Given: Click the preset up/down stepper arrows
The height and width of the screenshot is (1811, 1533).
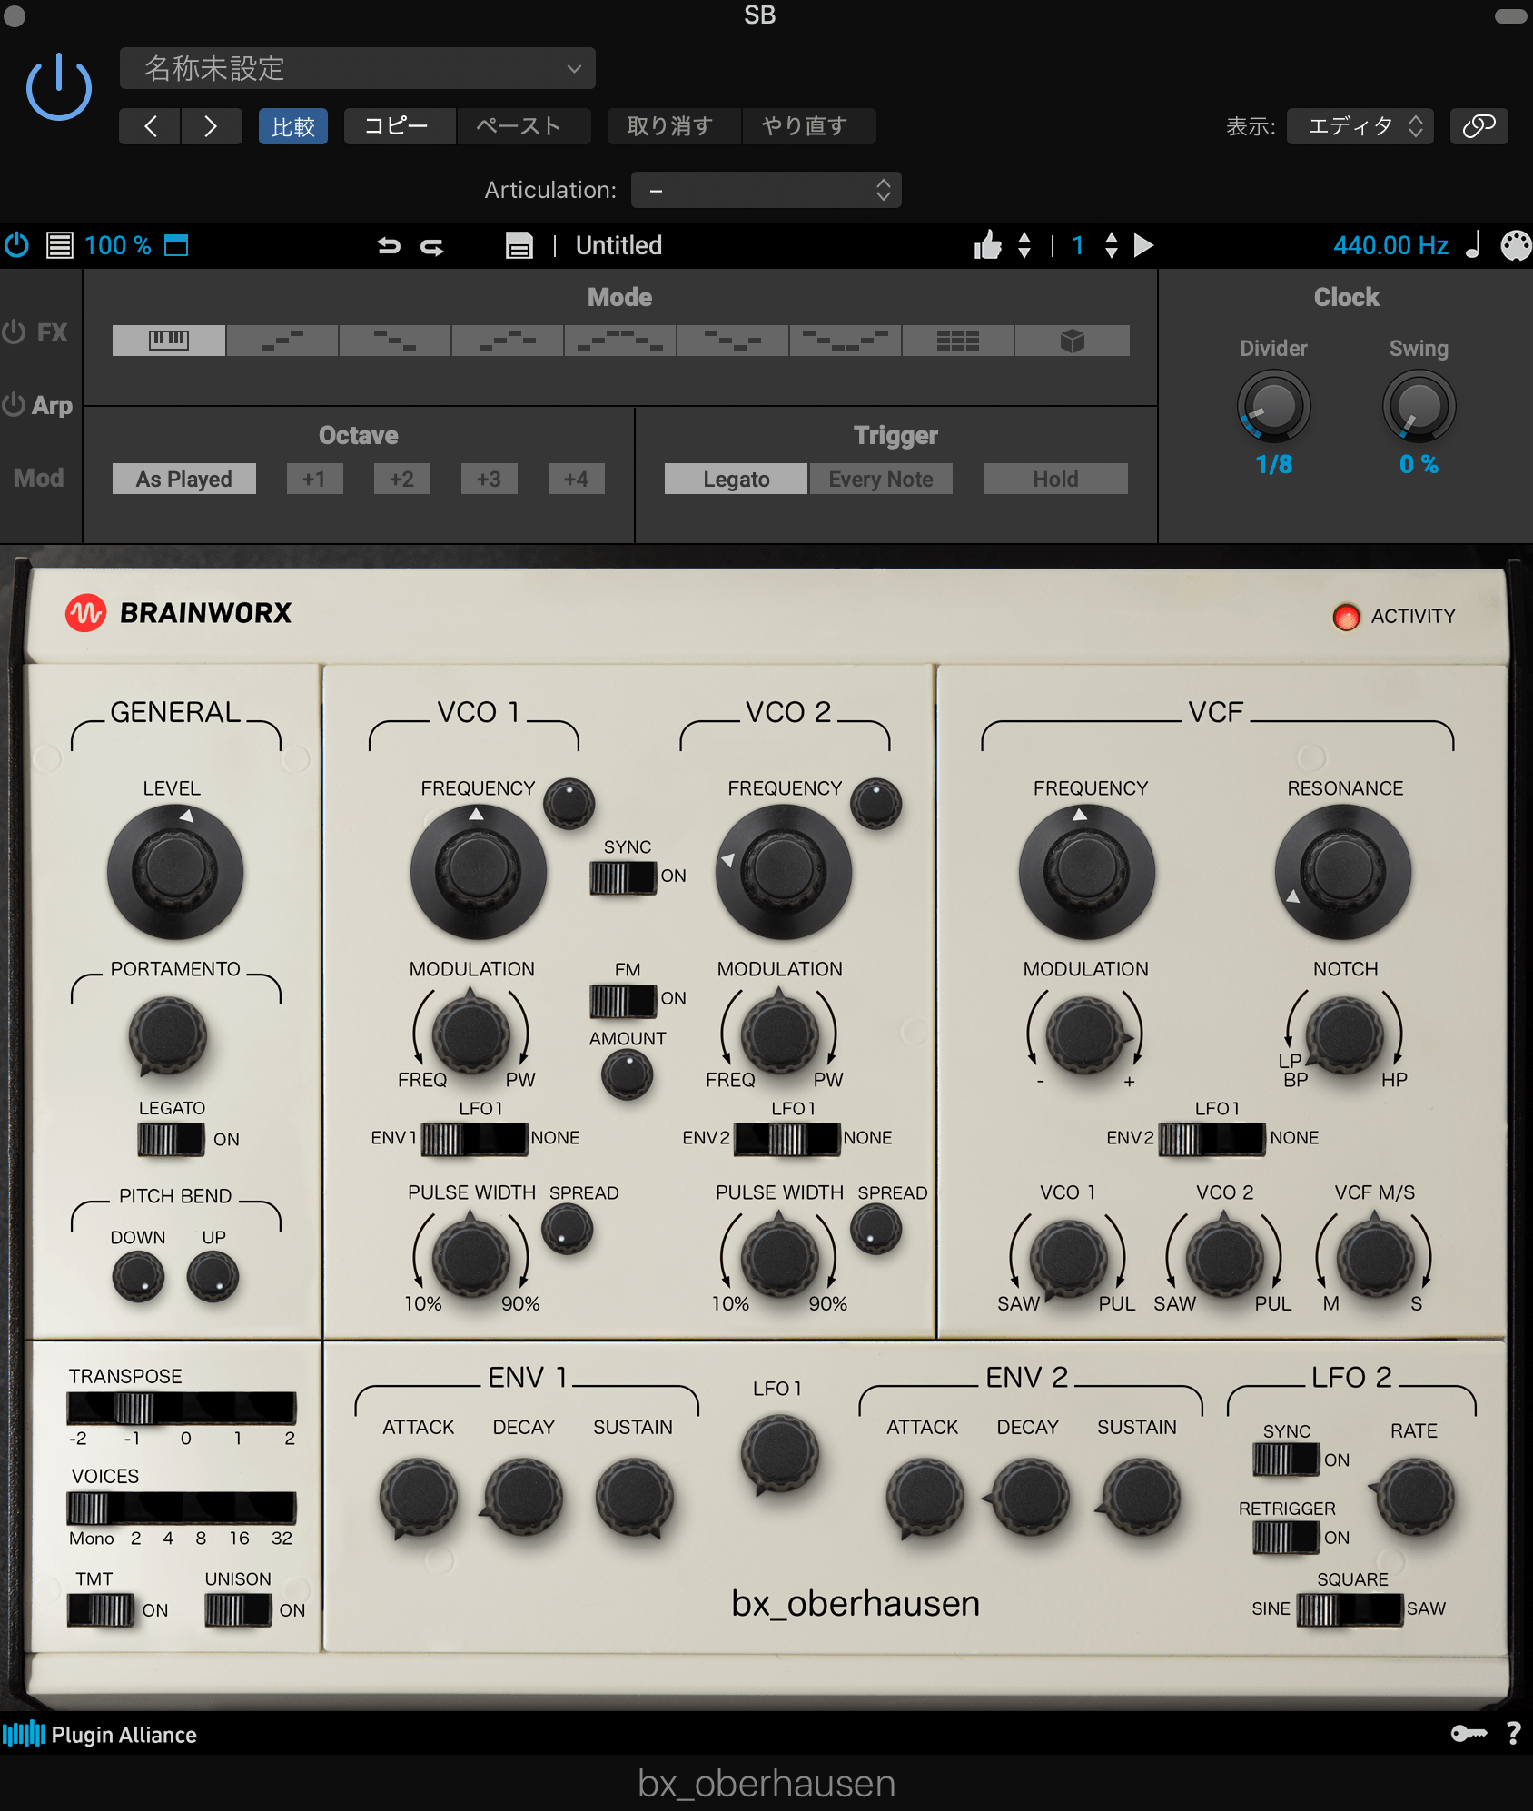Looking at the screenshot, I should point(1024,245).
